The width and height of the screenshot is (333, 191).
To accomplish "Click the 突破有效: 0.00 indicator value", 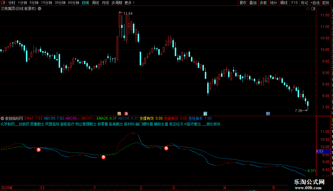I will point(175,118).
